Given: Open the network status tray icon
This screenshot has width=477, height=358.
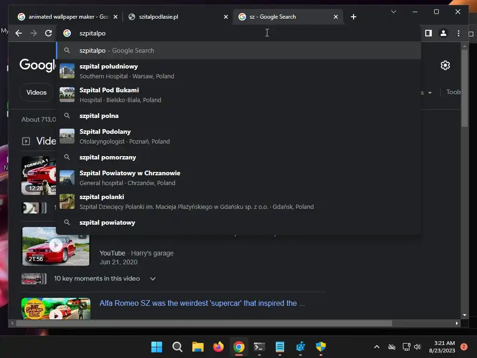Looking at the screenshot, I should click(406, 347).
